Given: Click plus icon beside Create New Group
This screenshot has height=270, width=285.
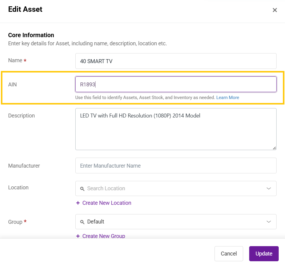Looking at the screenshot, I should (x=78, y=236).
